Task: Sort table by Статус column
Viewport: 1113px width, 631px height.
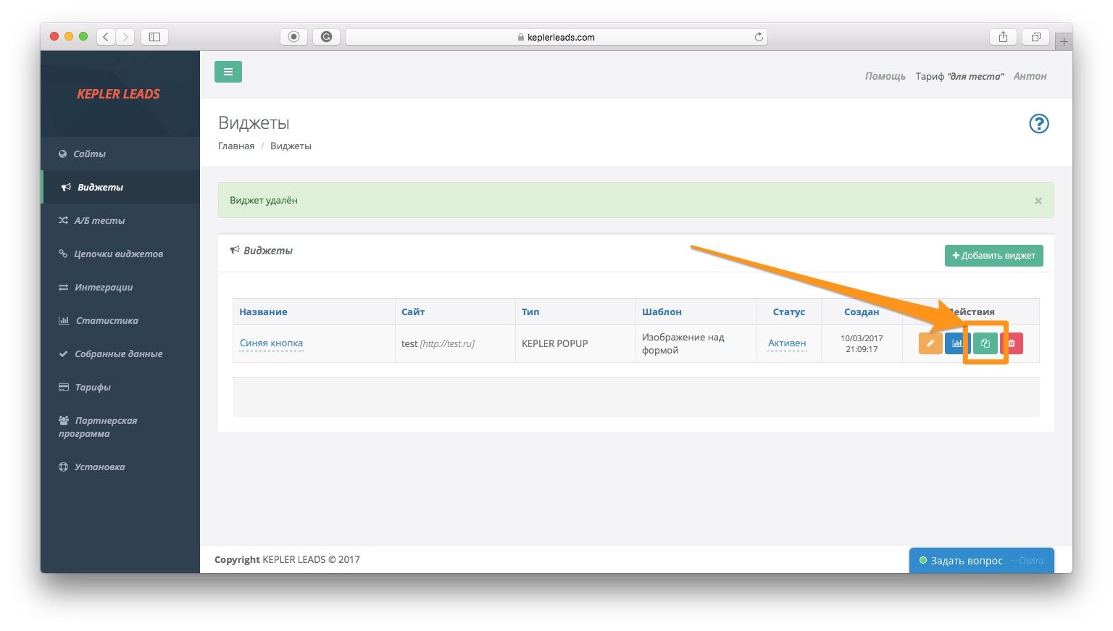Action: (789, 312)
